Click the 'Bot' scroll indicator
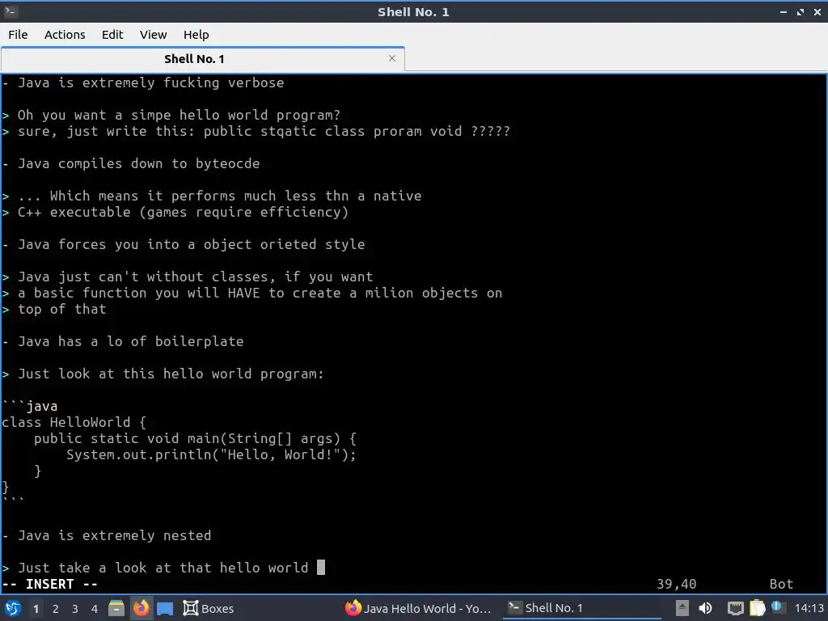Image resolution: width=828 pixels, height=621 pixels. point(781,584)
